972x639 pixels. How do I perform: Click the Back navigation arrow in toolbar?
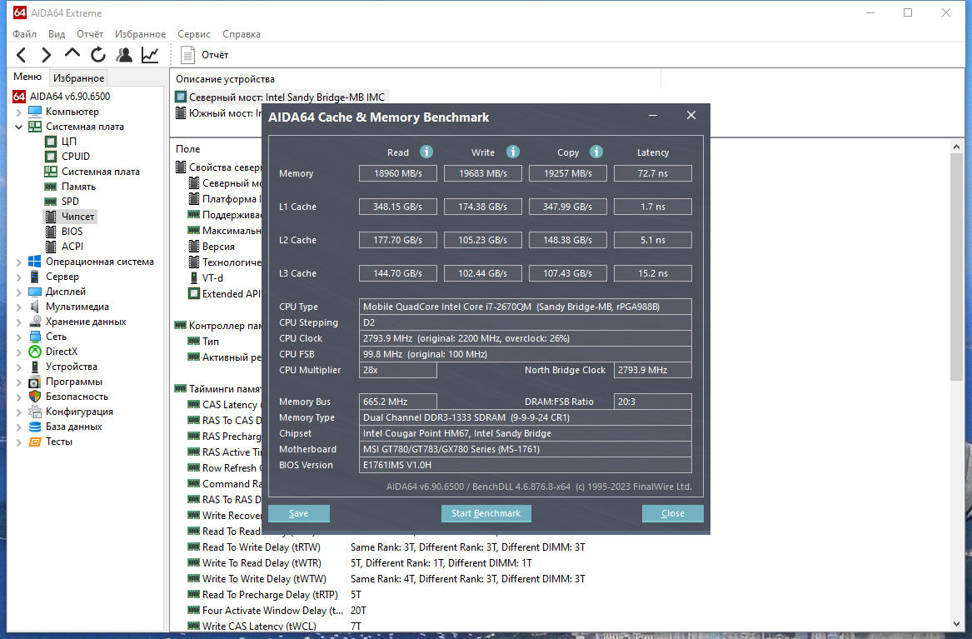[21, 55]
